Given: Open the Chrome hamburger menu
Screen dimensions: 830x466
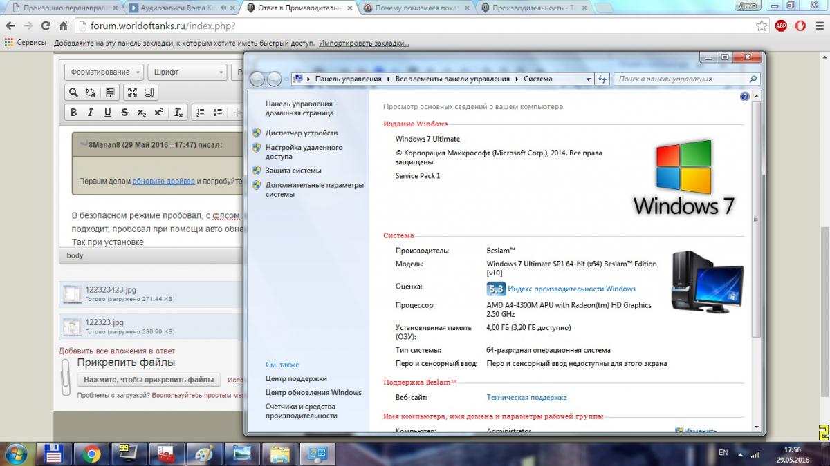Looking at the screenshot, I should click(x=819, y=26).
